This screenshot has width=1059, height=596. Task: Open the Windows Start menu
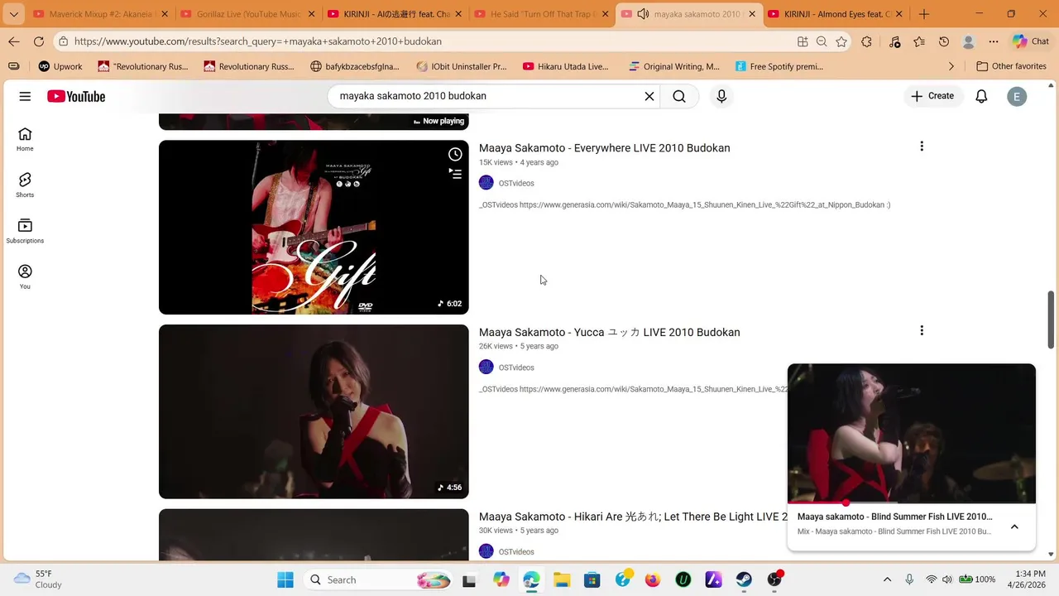pyautogui.click(x=285, y=579)
